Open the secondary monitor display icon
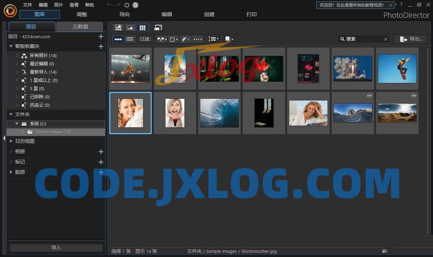Screen dimensions: 433x257 click(x=158, y=28)
